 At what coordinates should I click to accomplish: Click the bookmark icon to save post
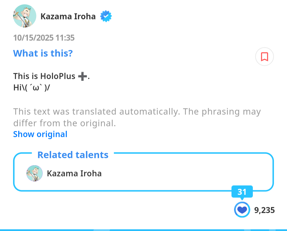(x=264, y=57)
